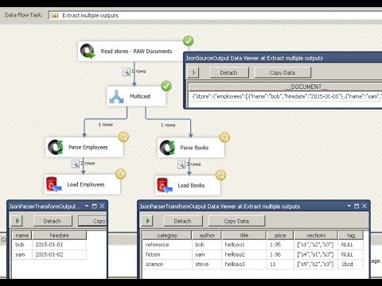Click data viewer magnifier below Read stores

pyautogui.click(x=127, y=71)
